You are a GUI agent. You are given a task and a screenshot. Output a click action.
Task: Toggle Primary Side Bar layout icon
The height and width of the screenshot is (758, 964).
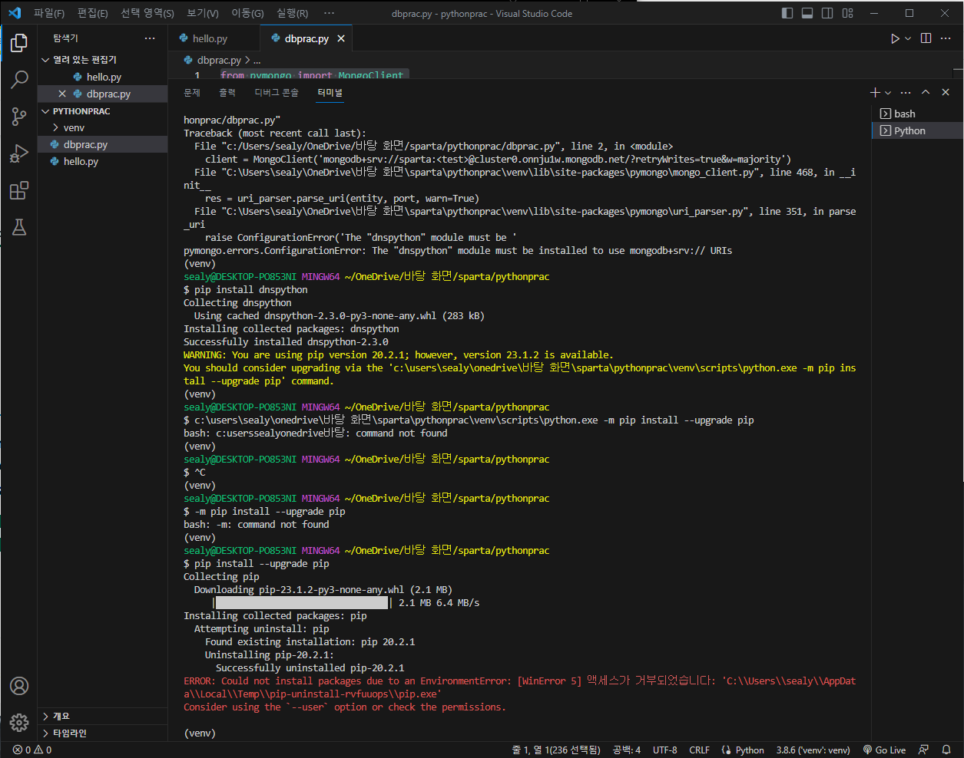coord(787,13)
